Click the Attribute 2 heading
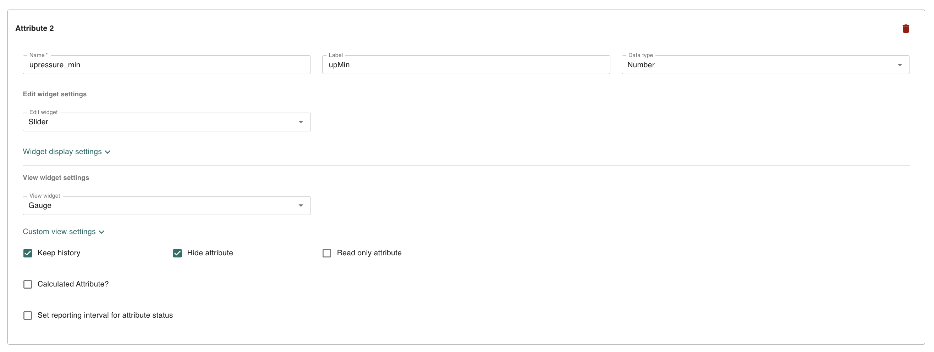 point(34,28)
